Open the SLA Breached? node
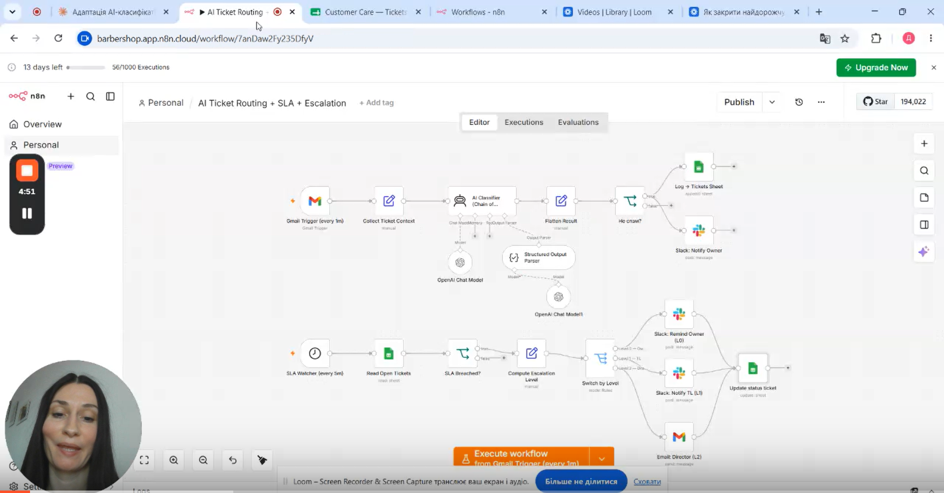The width and height of the screenshot is (944, 493). tap(463, 353)
